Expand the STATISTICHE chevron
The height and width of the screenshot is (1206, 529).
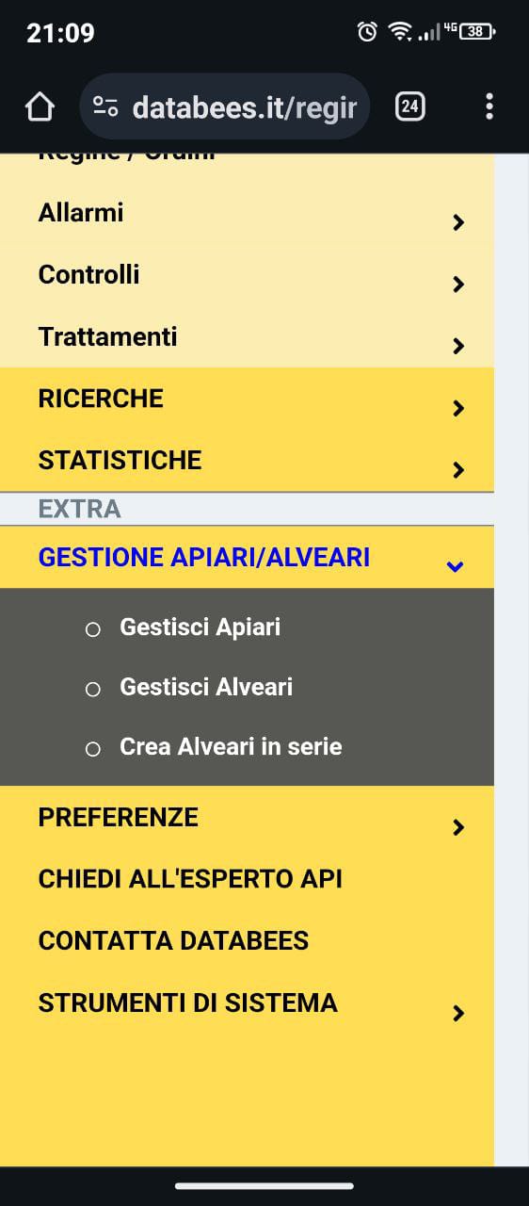click(458, 469)
